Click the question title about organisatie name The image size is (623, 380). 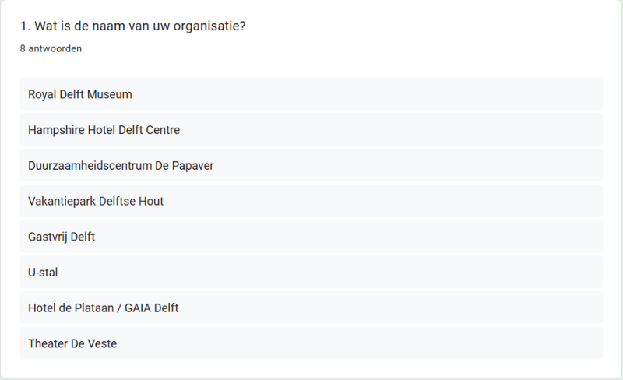pos(133,26)
